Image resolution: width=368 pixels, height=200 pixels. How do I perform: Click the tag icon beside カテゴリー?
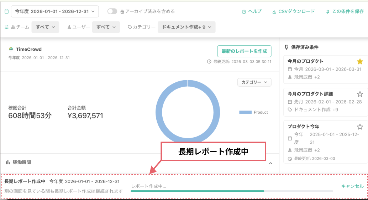130,27
